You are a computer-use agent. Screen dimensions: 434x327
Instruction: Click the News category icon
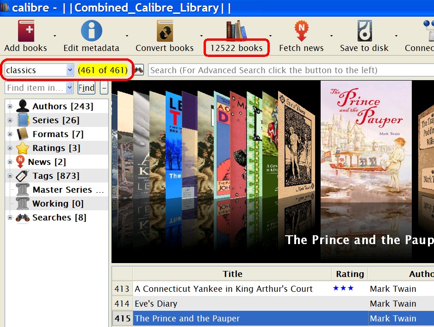[x=20, y=162]
